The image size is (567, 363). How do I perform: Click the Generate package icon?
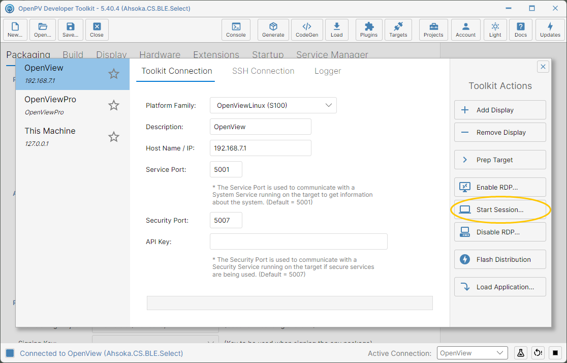[x=273, y=29]
